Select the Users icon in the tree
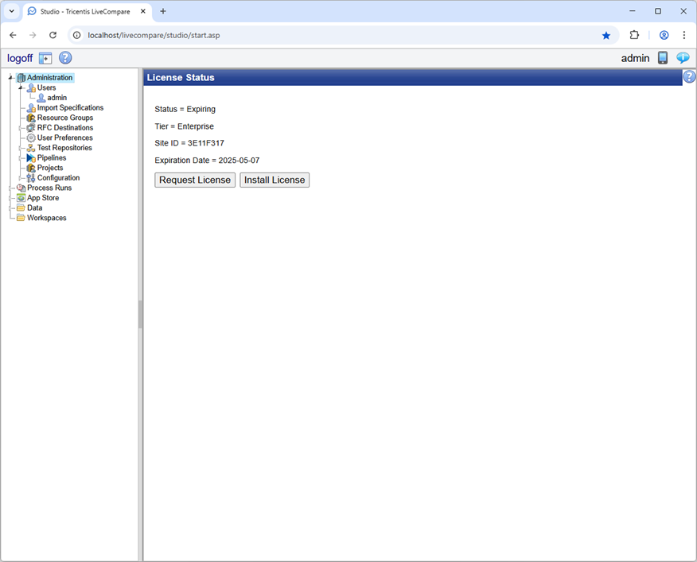This screenshot has width=697, height=562. pos(31,87)
